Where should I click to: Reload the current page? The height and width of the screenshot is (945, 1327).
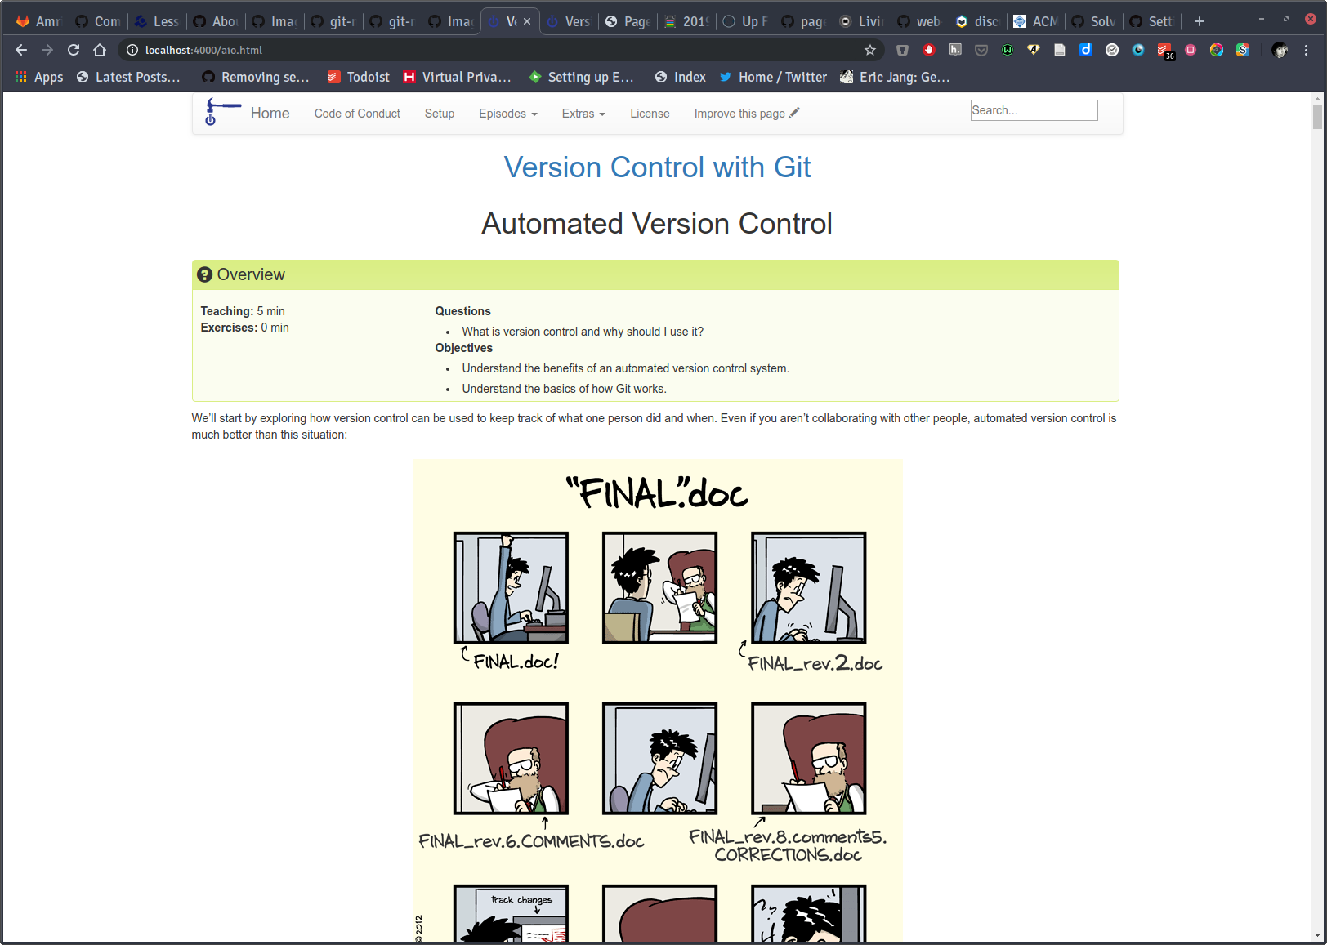(x=74, y=50)
